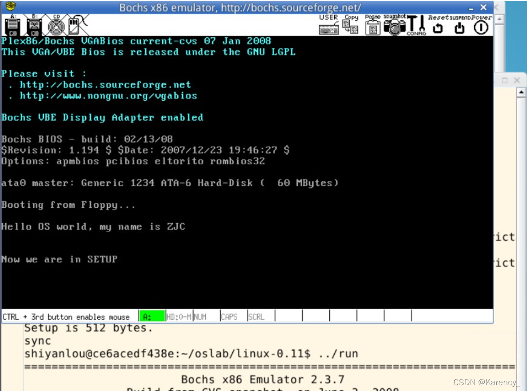
Task: Toggle the mouse capture icon
Action: pyautogui.click(x=78, y=25)
